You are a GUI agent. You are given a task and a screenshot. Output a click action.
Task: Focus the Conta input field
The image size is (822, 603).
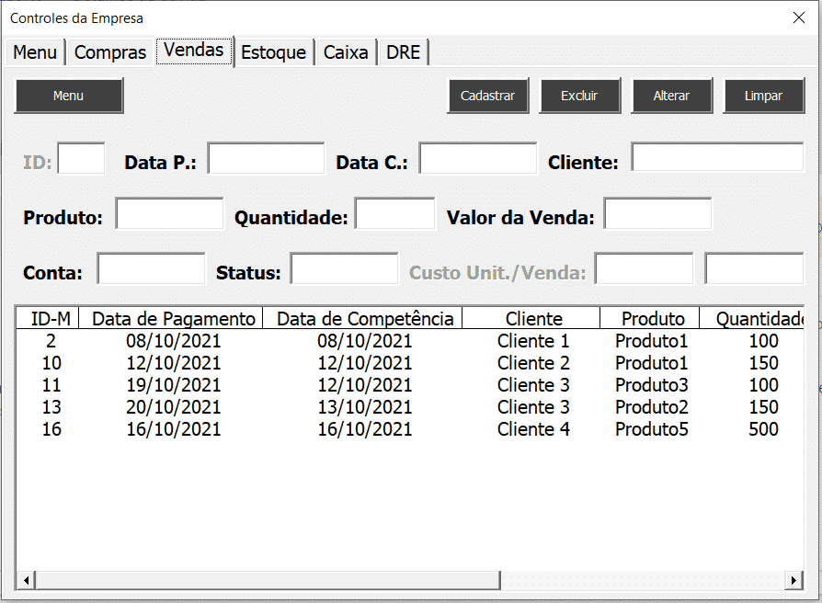tap(152, 268)
